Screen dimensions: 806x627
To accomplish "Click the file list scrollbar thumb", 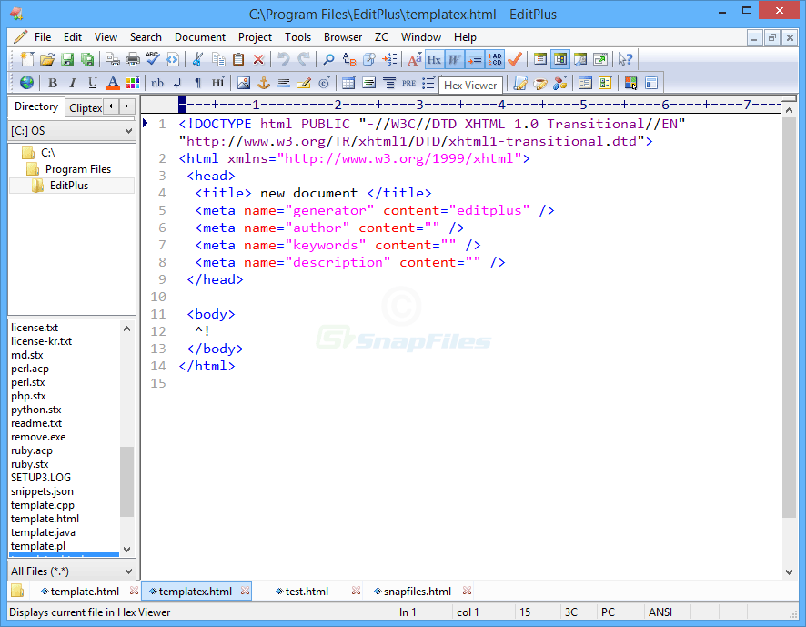I will [126, 481].
